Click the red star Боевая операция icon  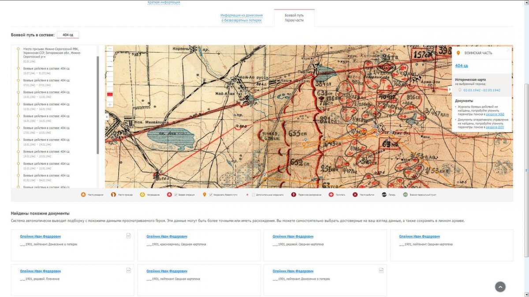(169, 194)
